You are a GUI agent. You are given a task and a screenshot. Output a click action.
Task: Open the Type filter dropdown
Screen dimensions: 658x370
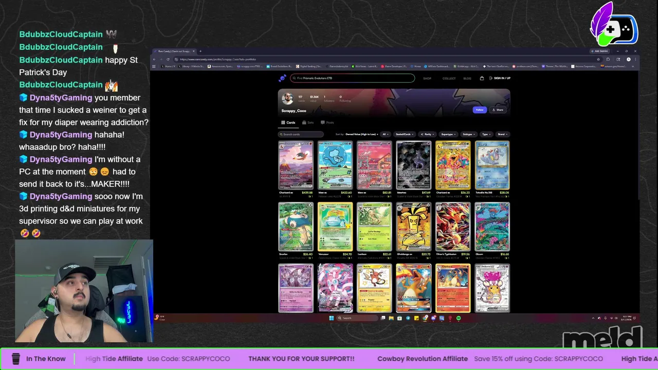click(486, 134)
